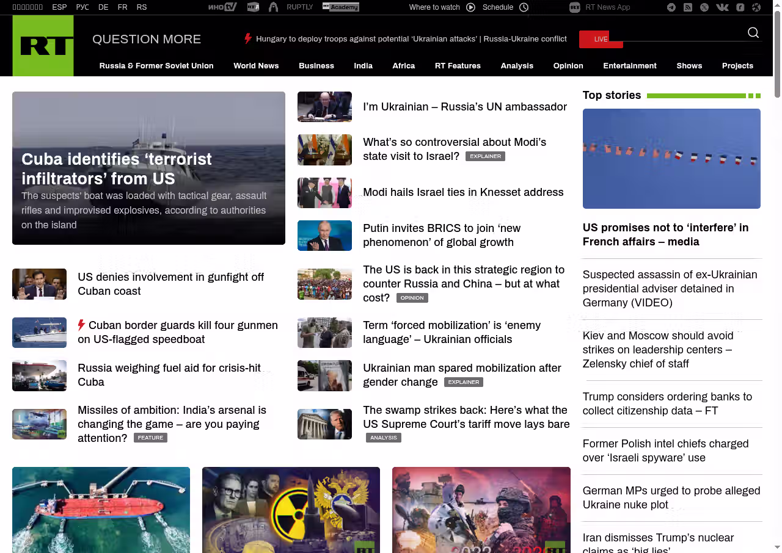Screen dimensions: 782x553
Task: Open the Cuba 'terrorist infiltrators' headline story
Action: [117, 168]
